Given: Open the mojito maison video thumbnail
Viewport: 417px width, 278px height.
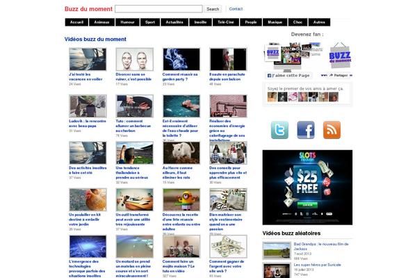Looking at the screenshot, I should point(181,246).
